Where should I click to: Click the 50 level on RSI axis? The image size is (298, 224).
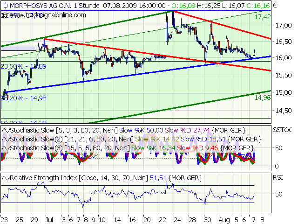click(279, 194)
